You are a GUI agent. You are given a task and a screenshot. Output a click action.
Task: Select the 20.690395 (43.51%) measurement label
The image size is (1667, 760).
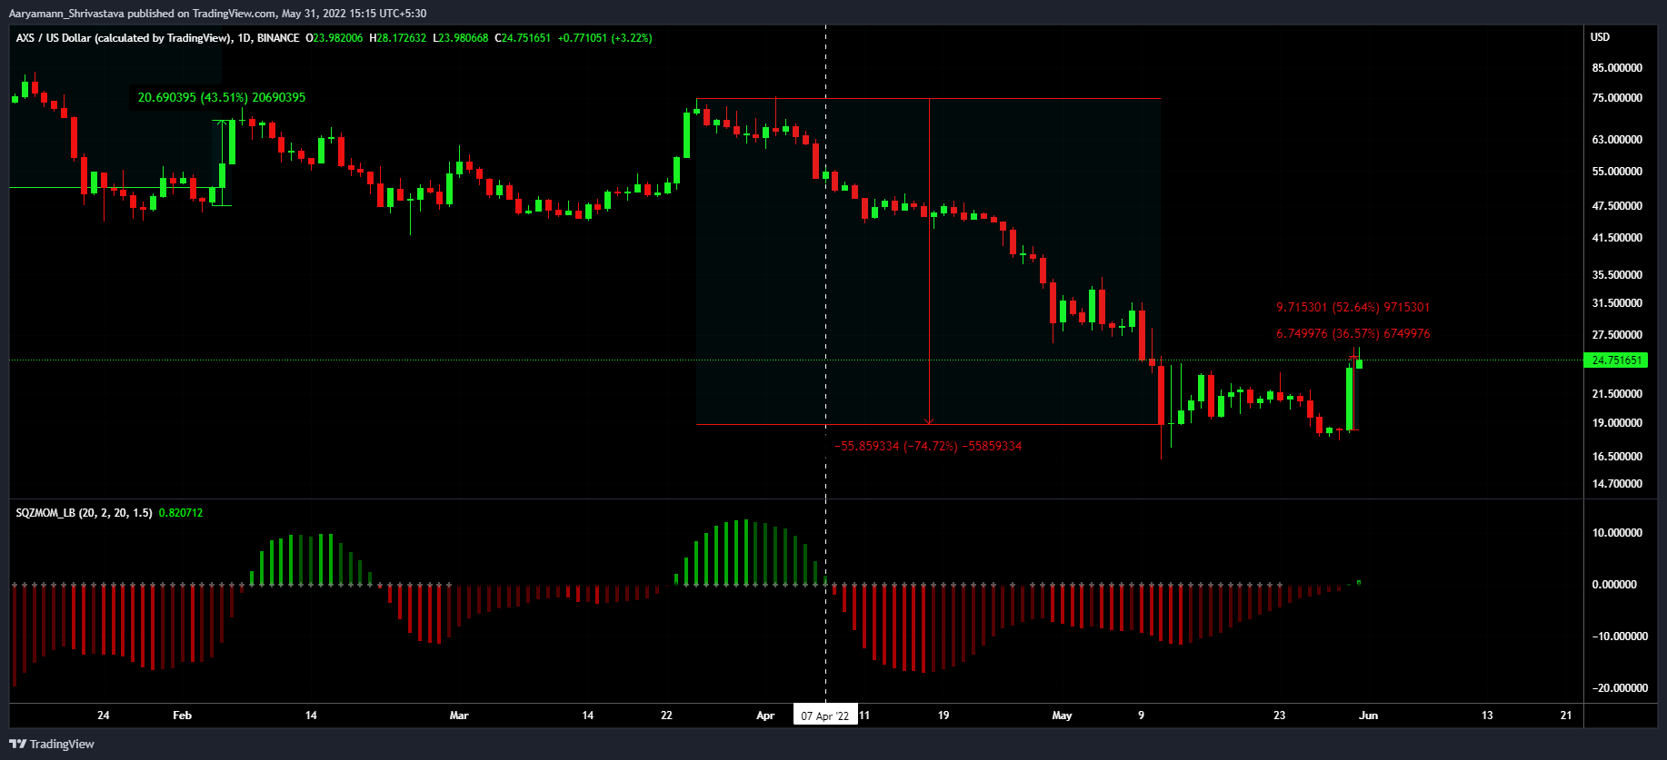tap(221, 97)
